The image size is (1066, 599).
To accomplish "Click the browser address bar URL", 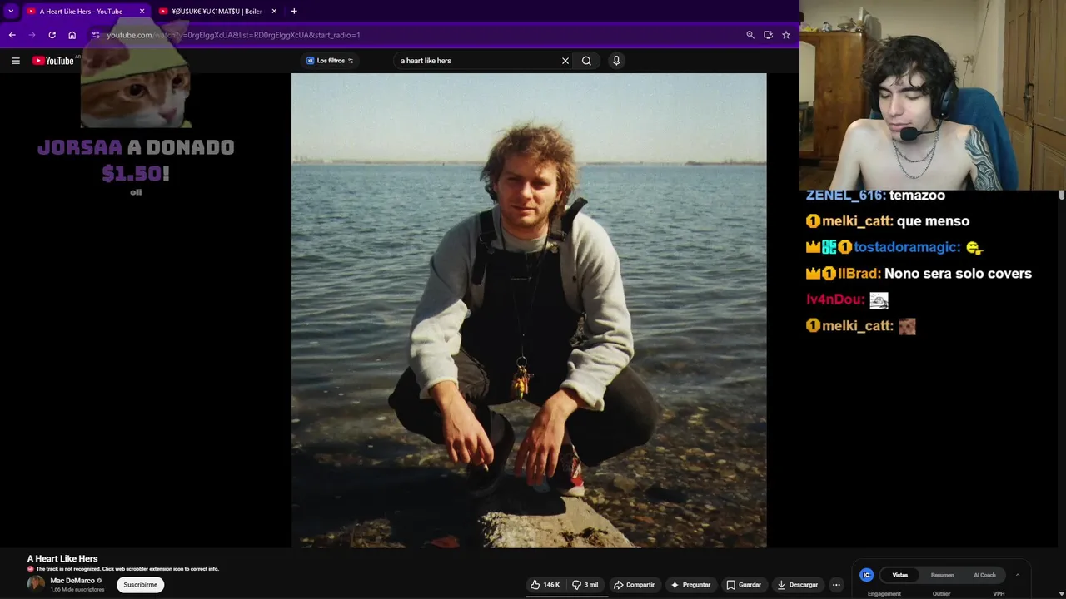I will point(233,35).
